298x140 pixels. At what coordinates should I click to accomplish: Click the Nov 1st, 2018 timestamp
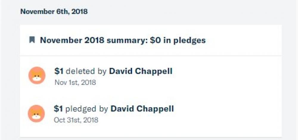click(75, 83)
